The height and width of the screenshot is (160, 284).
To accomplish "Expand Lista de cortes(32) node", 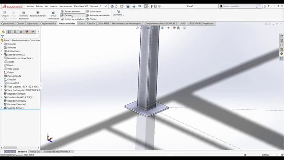I will tap(2, 55).
